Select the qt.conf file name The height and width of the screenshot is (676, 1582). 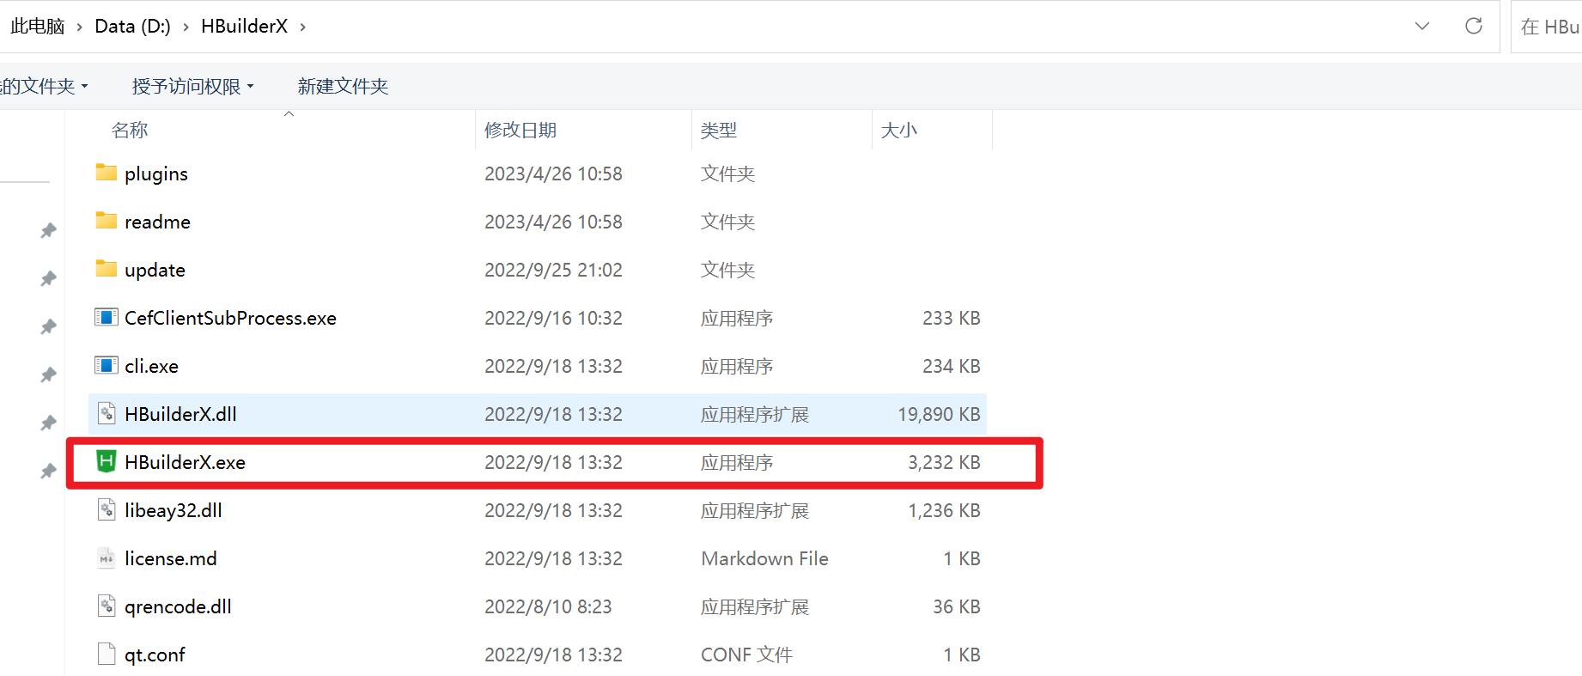pyautogui.click(x=155, y=655)
